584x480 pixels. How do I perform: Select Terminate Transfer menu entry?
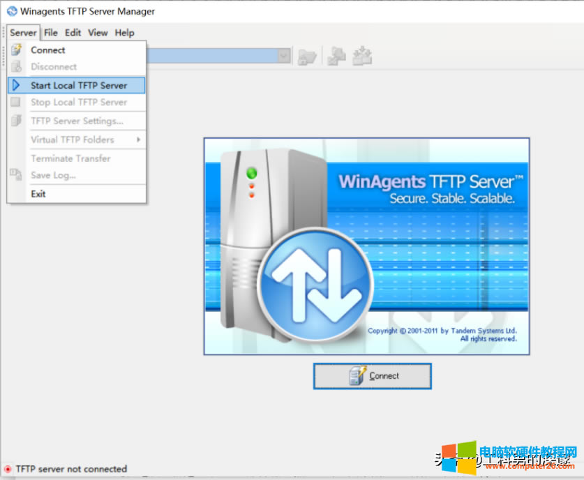click(x=71, y=158)
